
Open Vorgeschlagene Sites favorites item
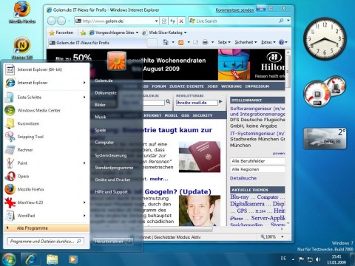tap(114, 33)
